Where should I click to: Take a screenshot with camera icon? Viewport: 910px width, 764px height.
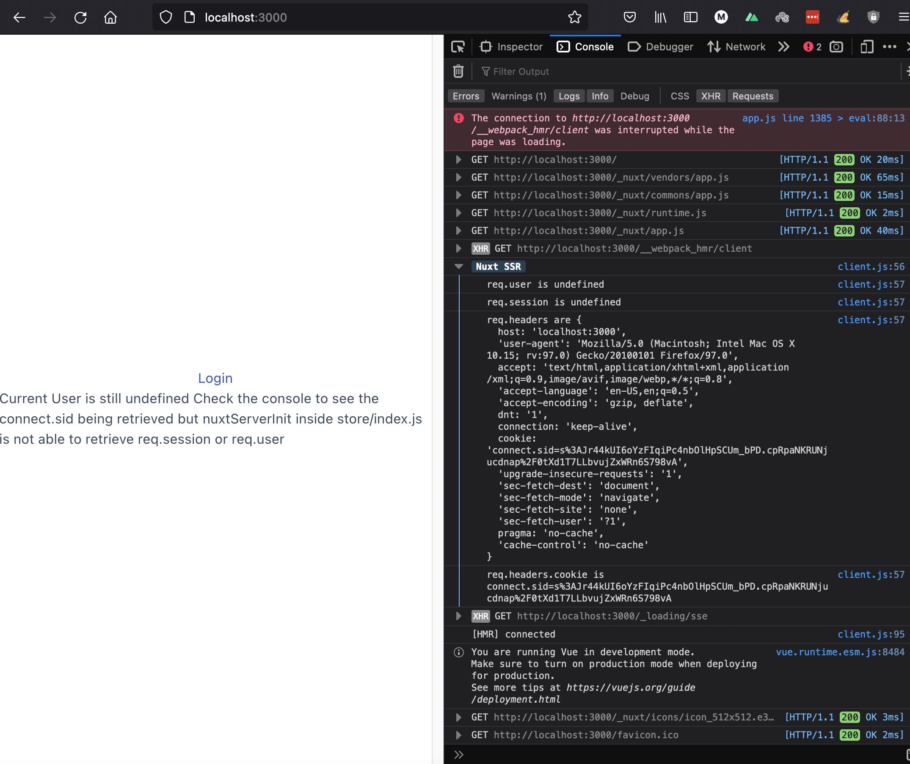[836, 47]
